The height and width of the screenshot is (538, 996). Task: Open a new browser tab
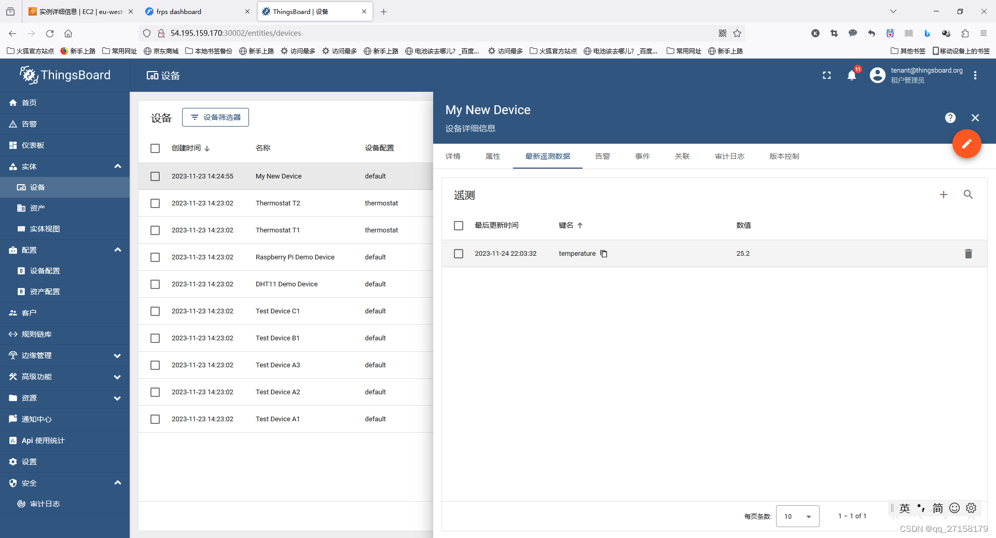[384, 11]
